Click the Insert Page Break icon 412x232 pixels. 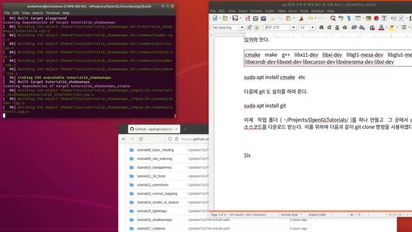pos(393,18)
